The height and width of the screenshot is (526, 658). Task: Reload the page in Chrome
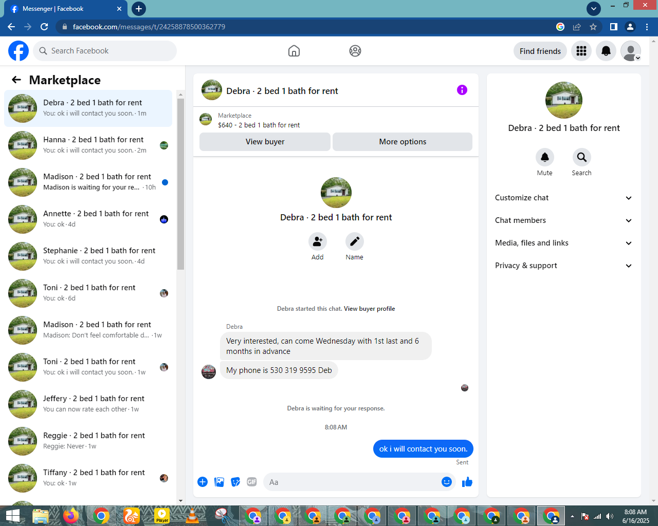point(44,27)
